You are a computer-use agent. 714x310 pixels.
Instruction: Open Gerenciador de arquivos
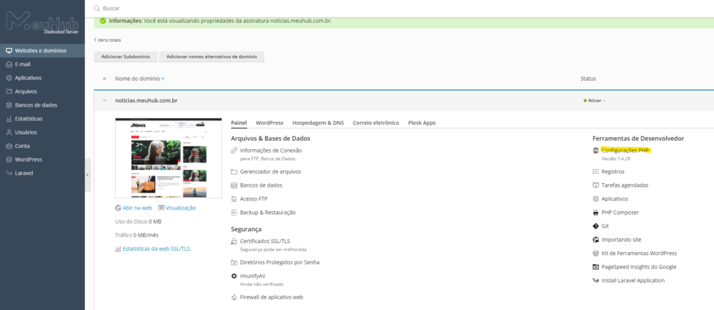(x=271, y=171)
